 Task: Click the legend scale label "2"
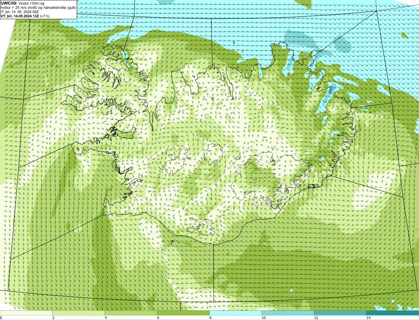pos(53,318)
